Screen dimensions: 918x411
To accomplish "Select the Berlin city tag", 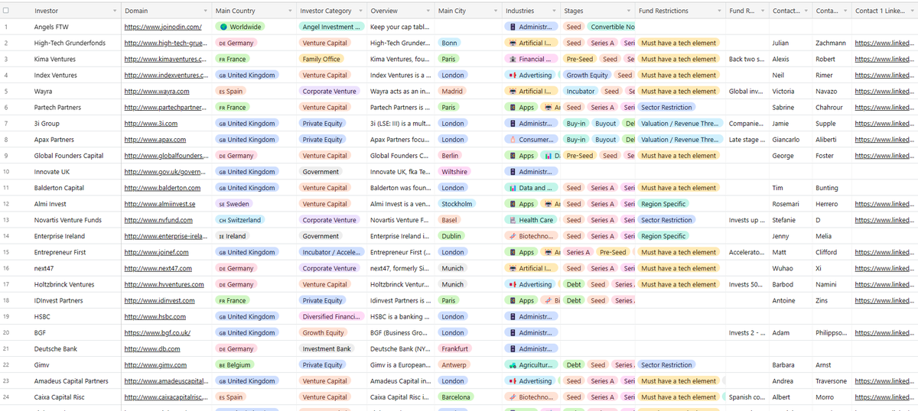I will pyautogui.click(x=451, y=156).
